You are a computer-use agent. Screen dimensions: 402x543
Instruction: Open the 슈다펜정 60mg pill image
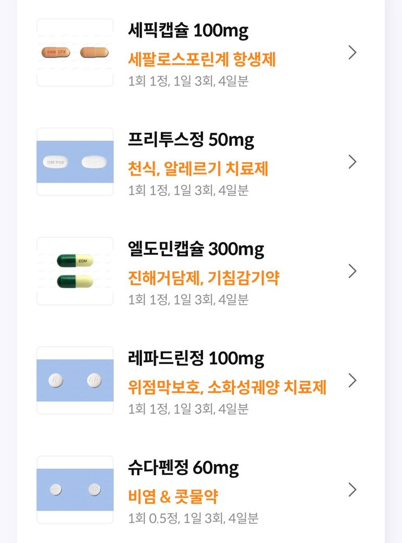tap(75, 490)
